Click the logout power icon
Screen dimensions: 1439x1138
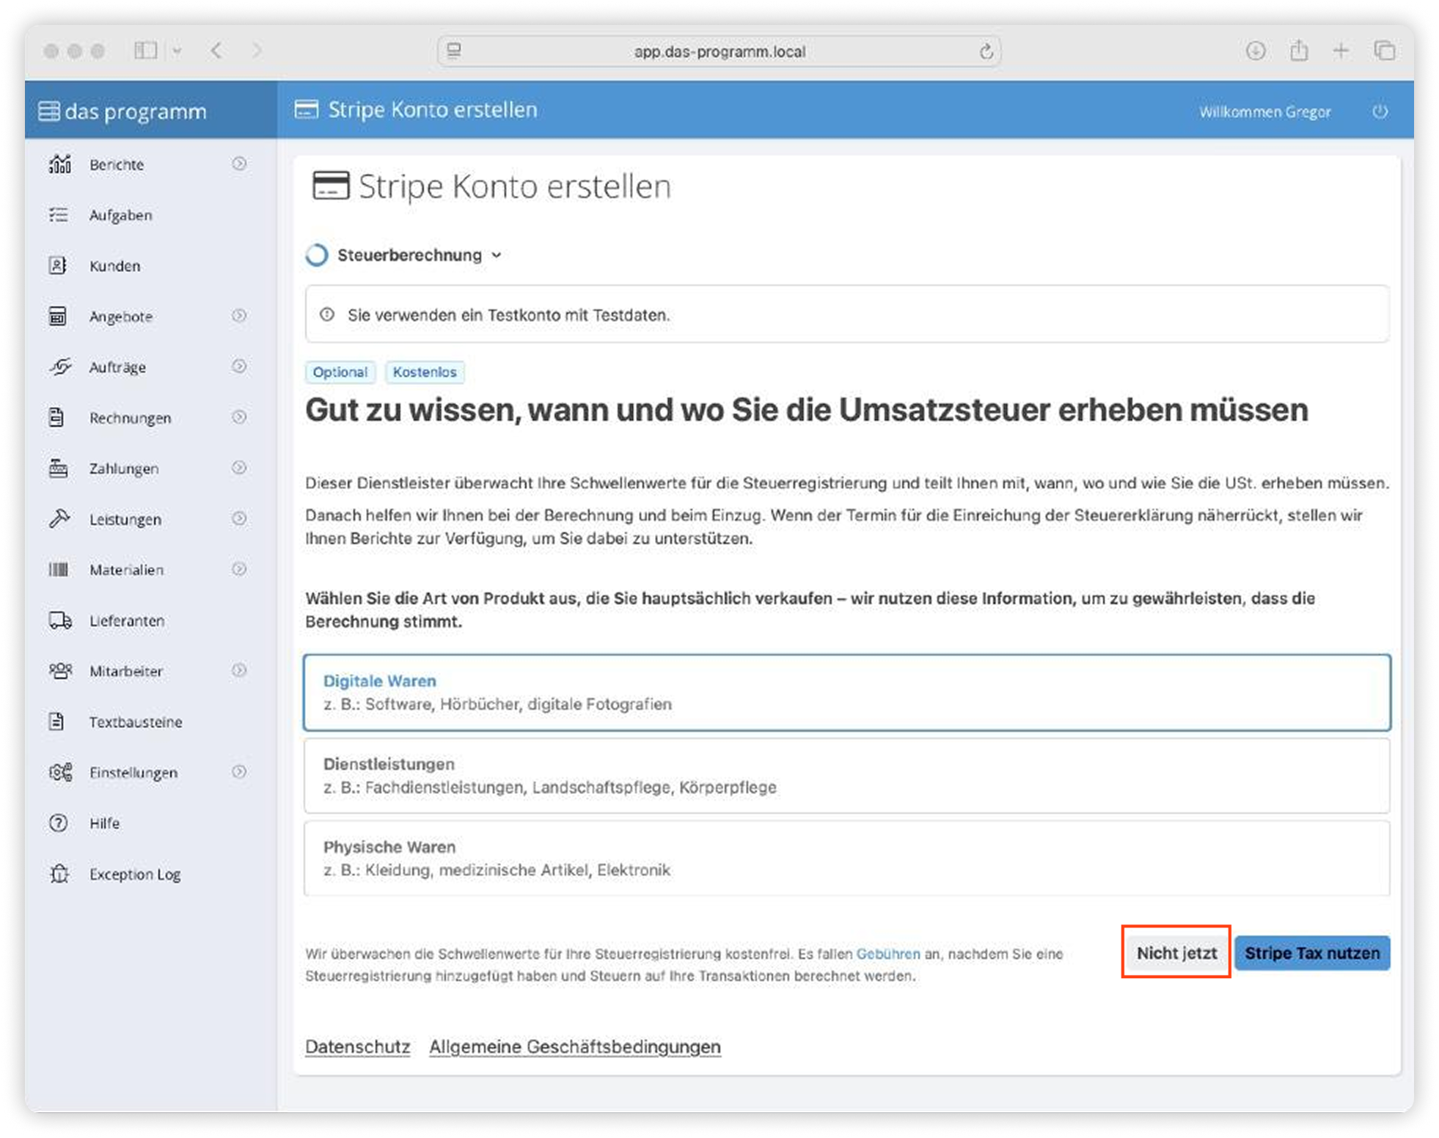tap(1380, 111)
